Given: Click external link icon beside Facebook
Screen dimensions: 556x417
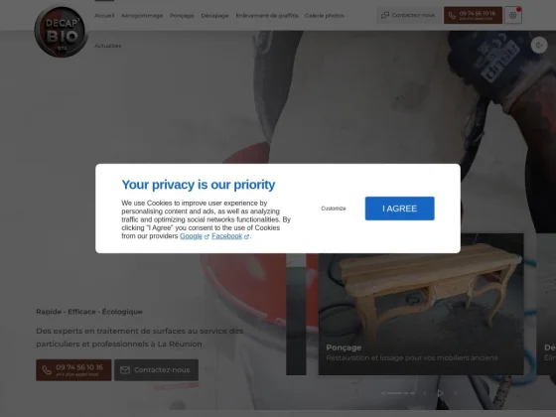Looking at the screenshot, I should 246,236.
